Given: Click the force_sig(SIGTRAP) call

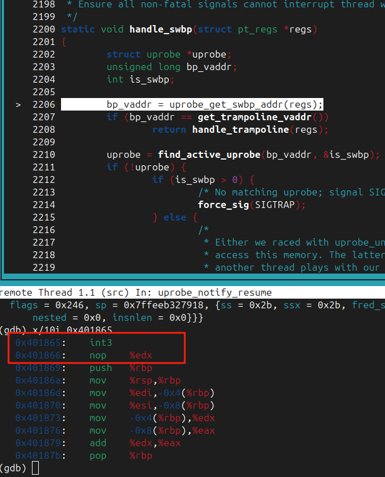Looking at the screenshot, I should [x=252, y=205].
